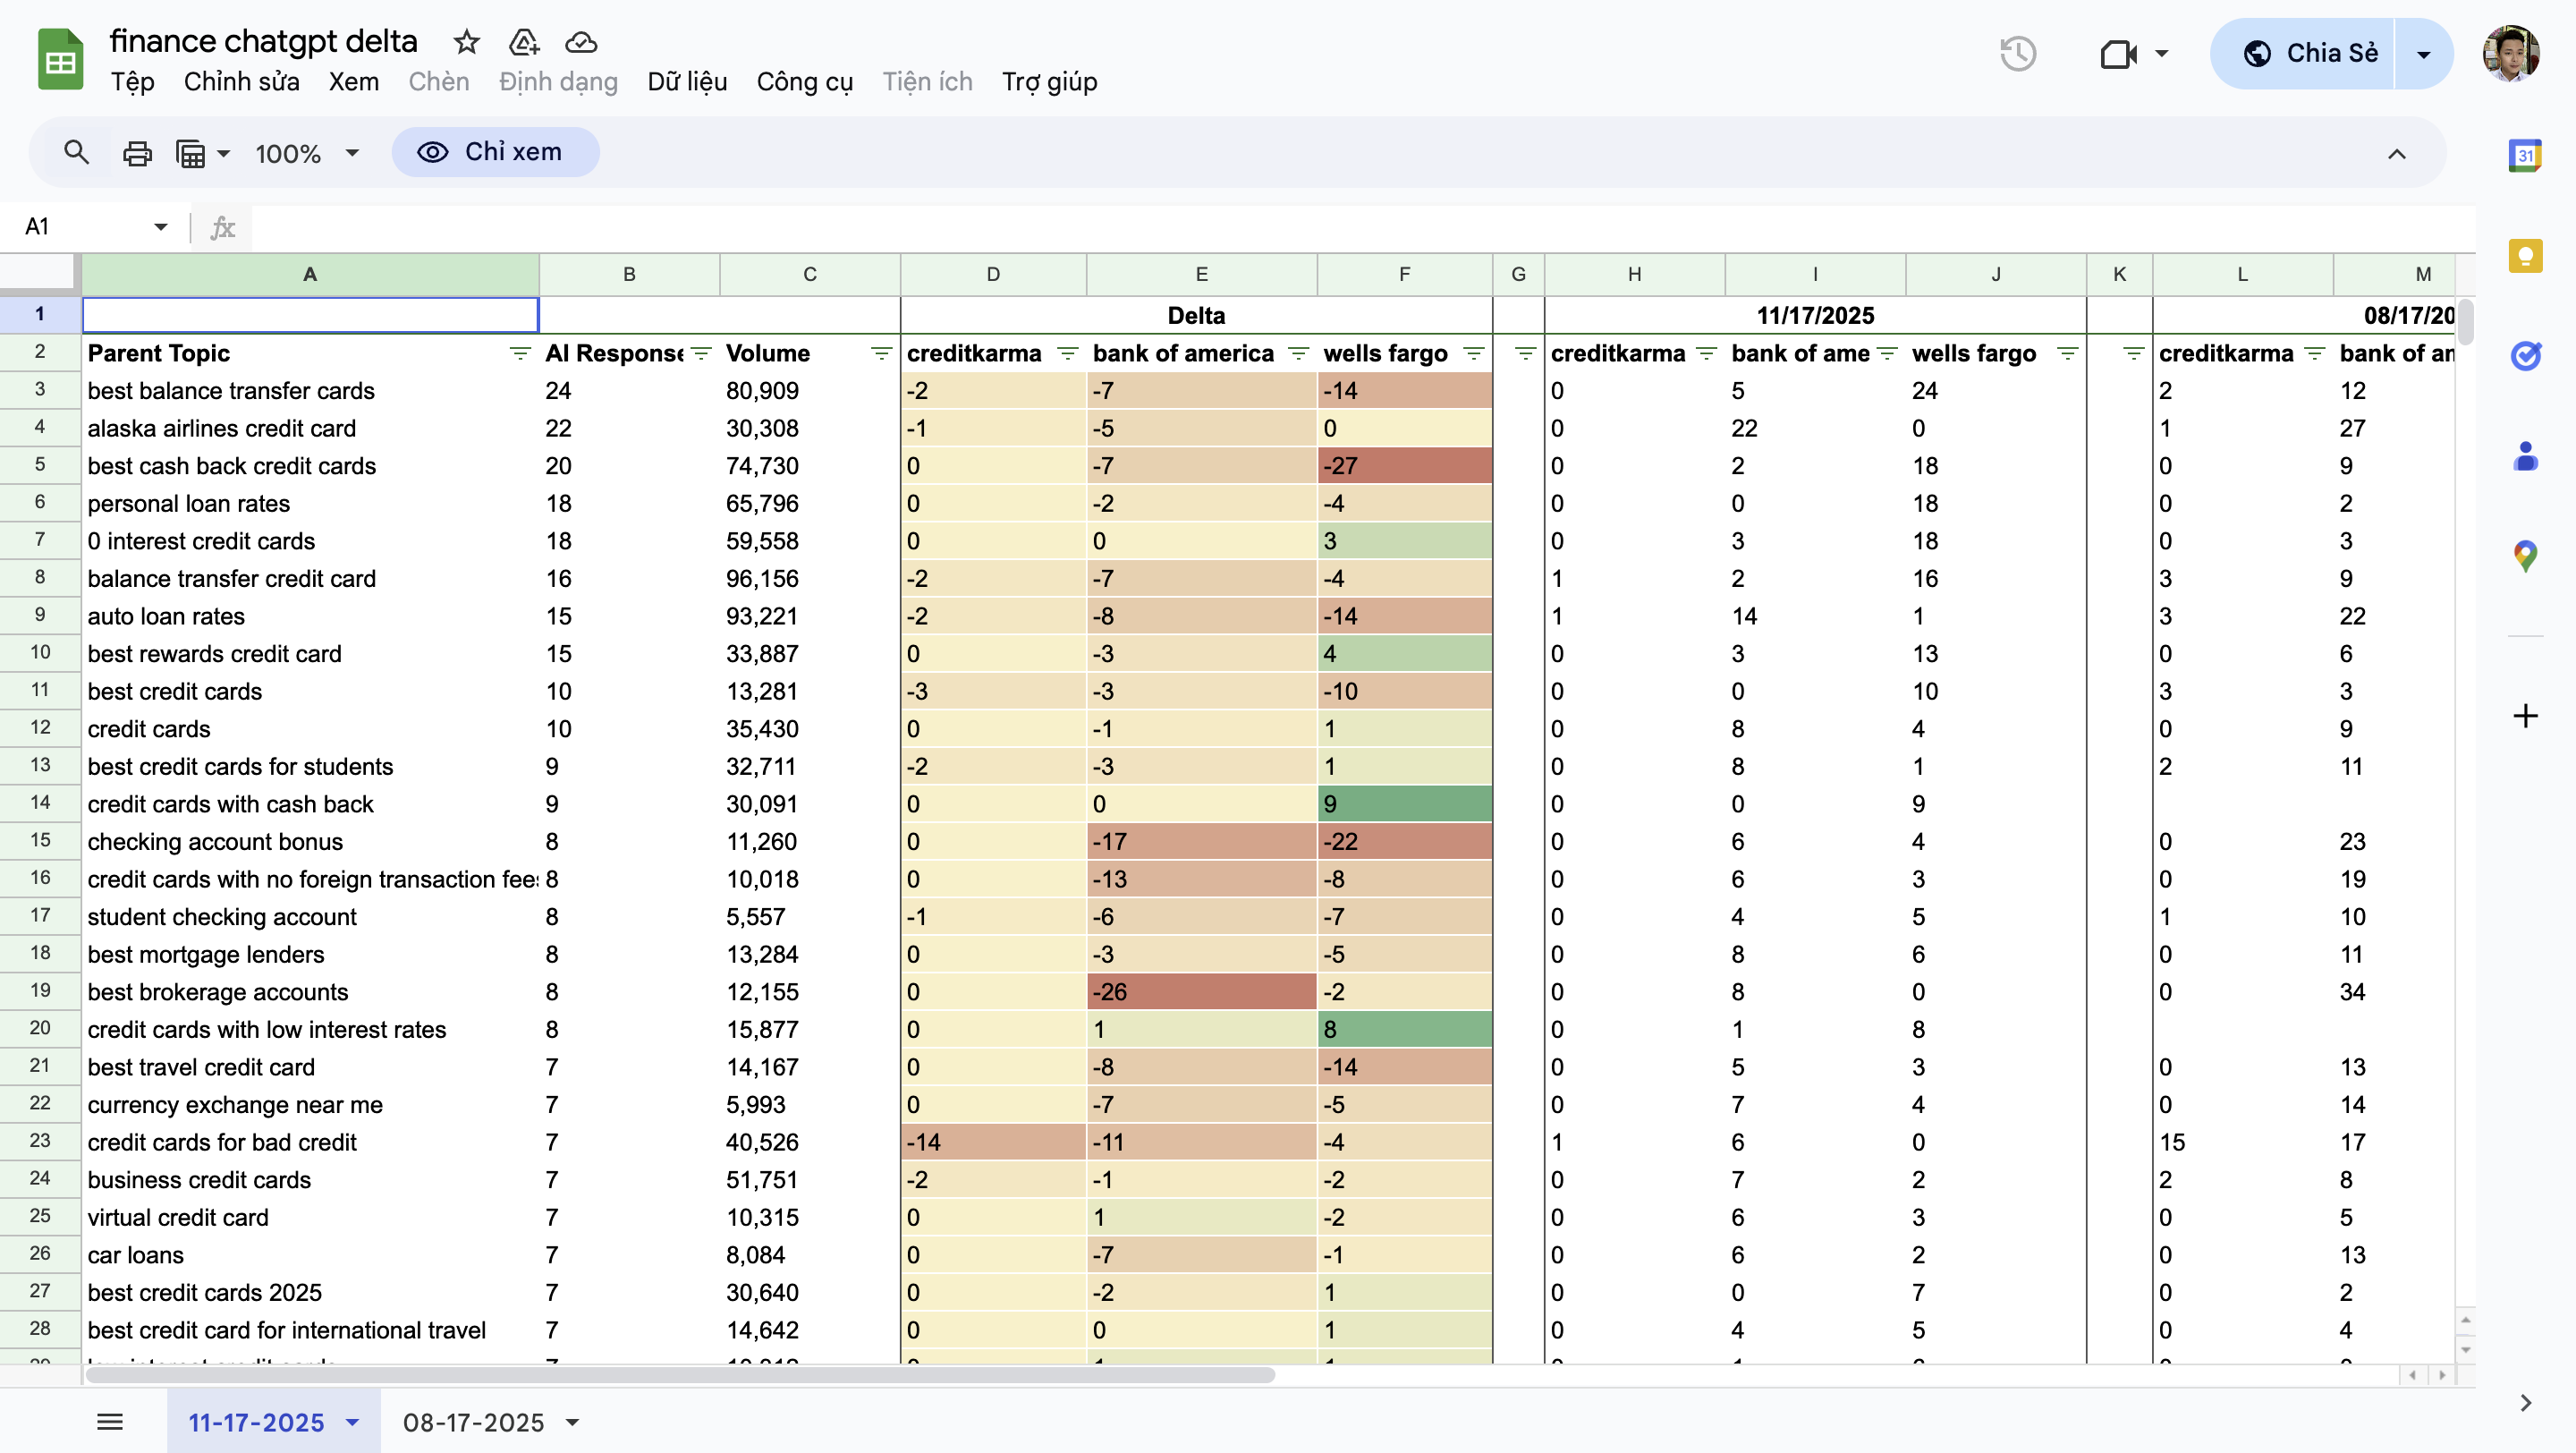
Task: Open the Chỉnh sửa menu
Action: coord(241,82)
